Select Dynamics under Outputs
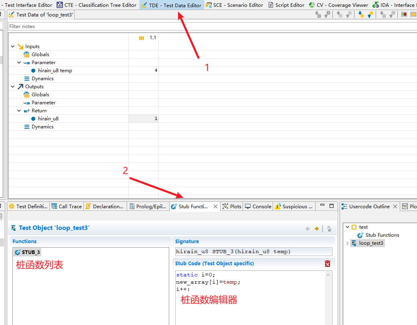This screenshot has width=417, height=325. (43, 127)
